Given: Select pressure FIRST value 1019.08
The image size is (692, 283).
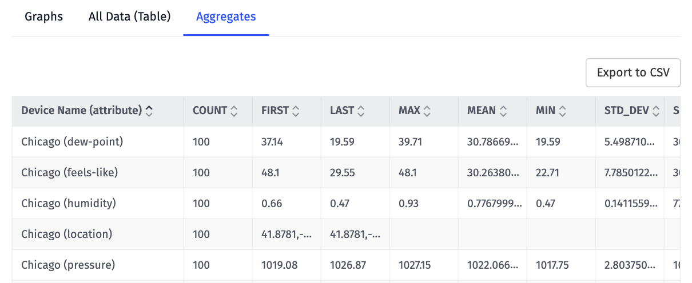Looking at the screenshot, I should (x=279, y=265).
